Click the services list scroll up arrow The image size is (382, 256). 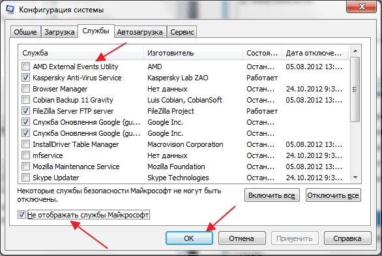[355, 51]
